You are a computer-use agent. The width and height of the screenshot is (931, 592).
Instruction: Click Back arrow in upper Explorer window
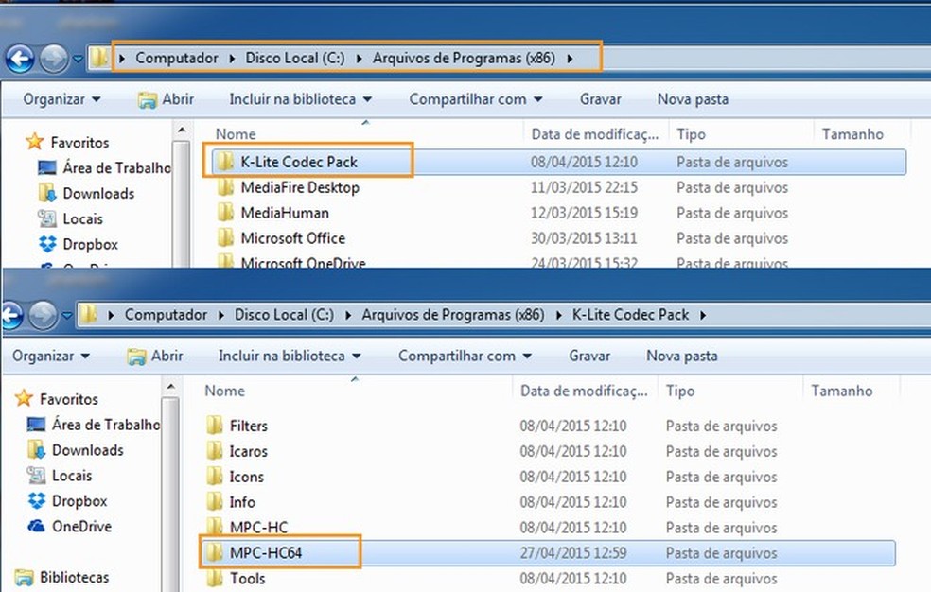pyautogui.click(x=20, y=59)
